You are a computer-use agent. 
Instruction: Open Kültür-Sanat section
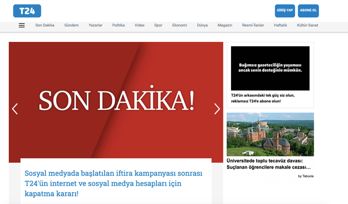coord(307,26)
